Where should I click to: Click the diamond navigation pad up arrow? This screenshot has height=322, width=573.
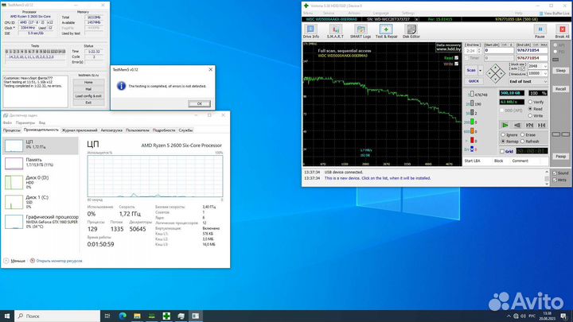click(495, 68)
